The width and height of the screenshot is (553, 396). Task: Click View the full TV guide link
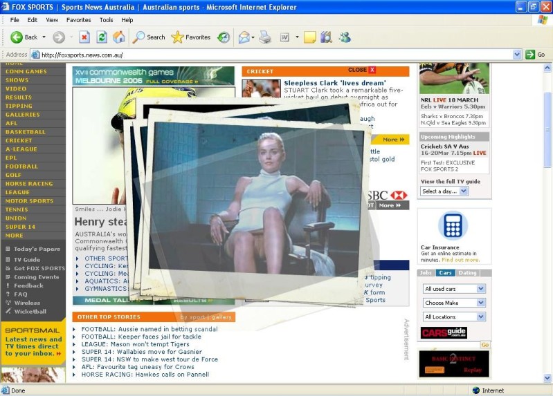[451, 182]
